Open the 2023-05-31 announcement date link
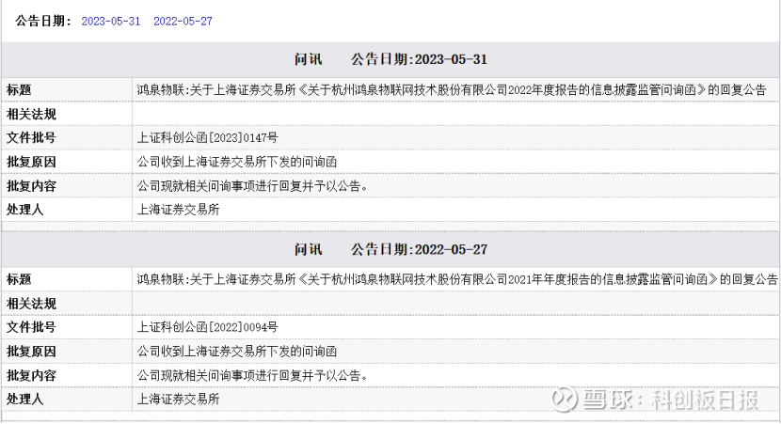 point(111,22)
